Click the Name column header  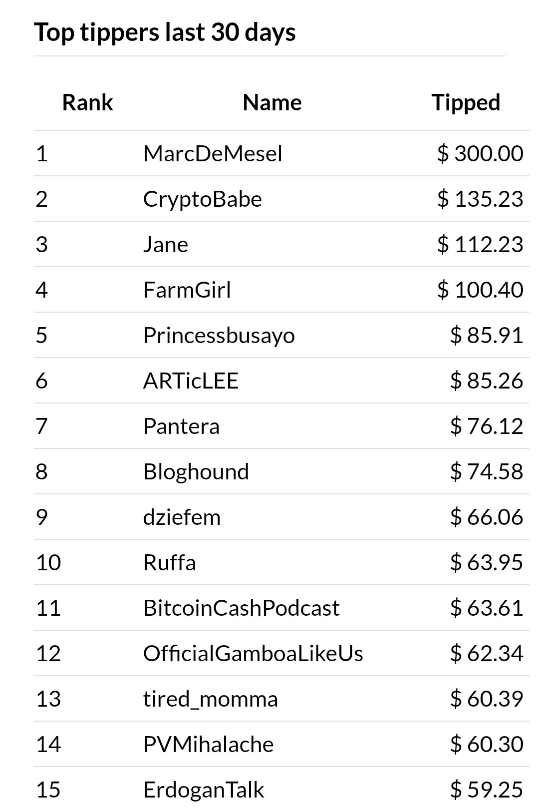pos(272,102)
